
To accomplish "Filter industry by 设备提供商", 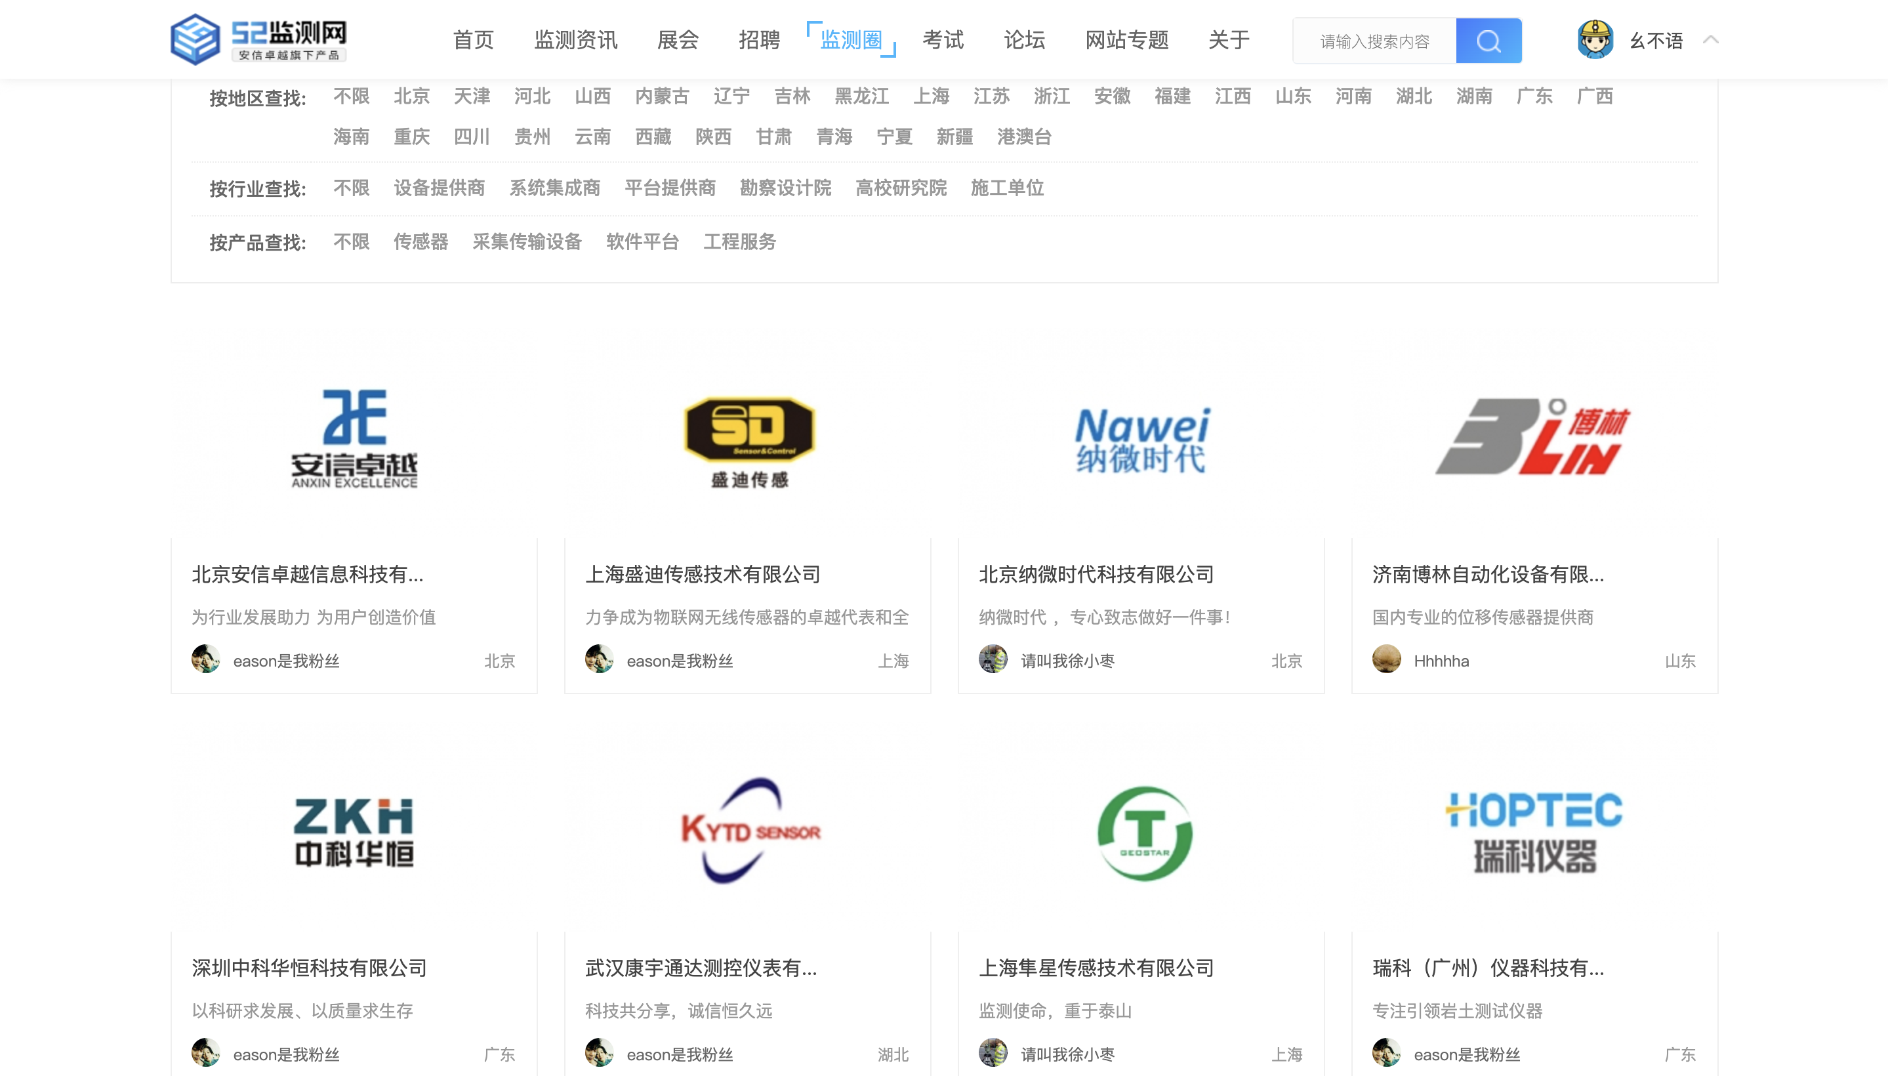I will (439, 188).
